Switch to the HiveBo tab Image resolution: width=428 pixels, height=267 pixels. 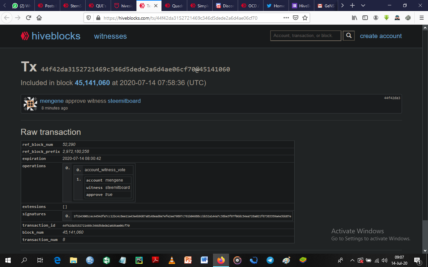(x=301, y=6)
